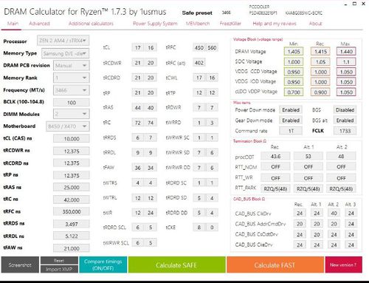Click the tCL (CAS) ns field
The height and width of the screenshot is (283, 369).
point(72,139)
